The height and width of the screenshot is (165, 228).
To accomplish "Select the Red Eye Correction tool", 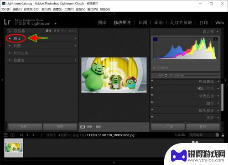I will (x=166, y=75).
